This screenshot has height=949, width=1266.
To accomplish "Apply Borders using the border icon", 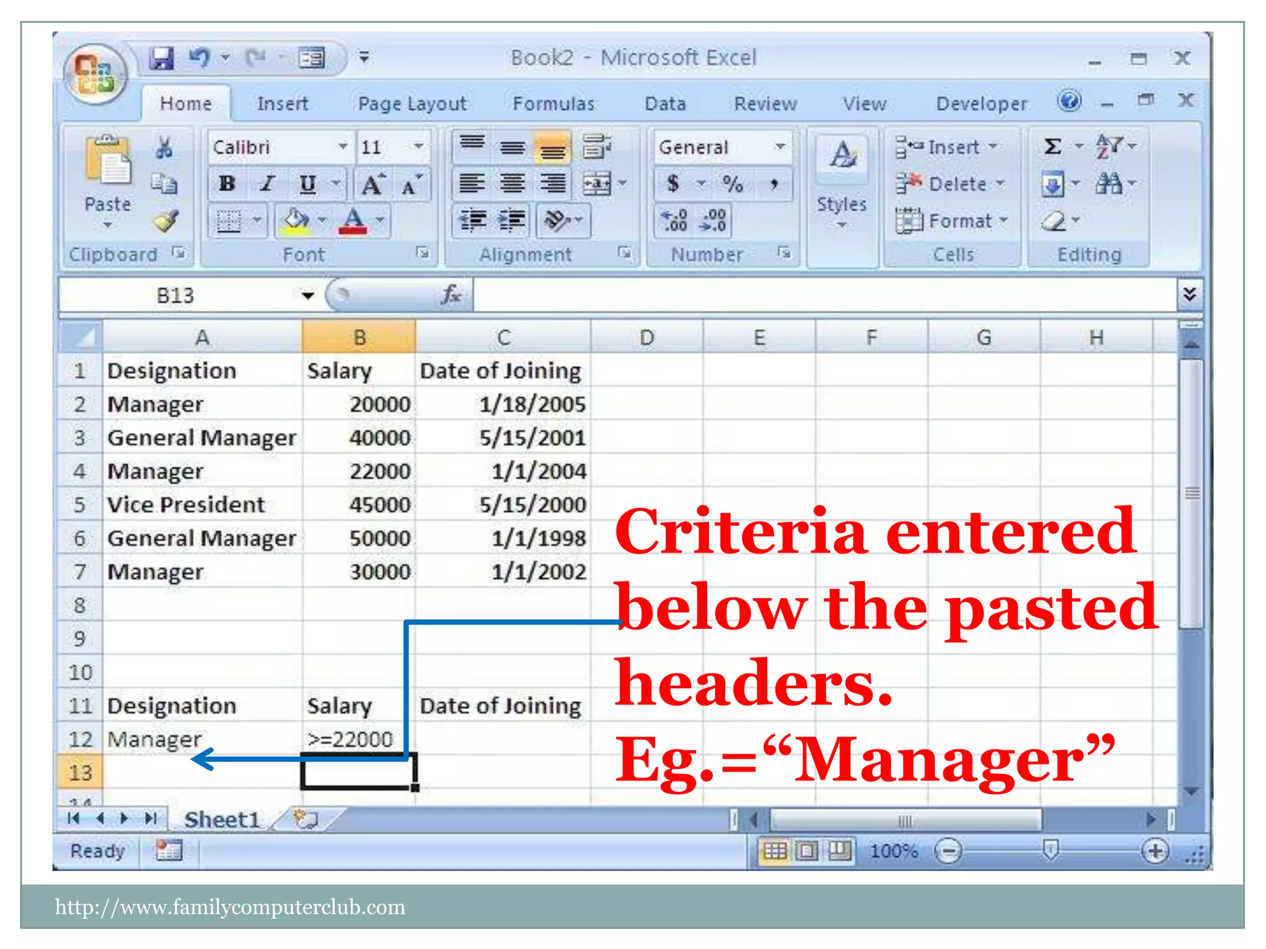I will (229, 221).
